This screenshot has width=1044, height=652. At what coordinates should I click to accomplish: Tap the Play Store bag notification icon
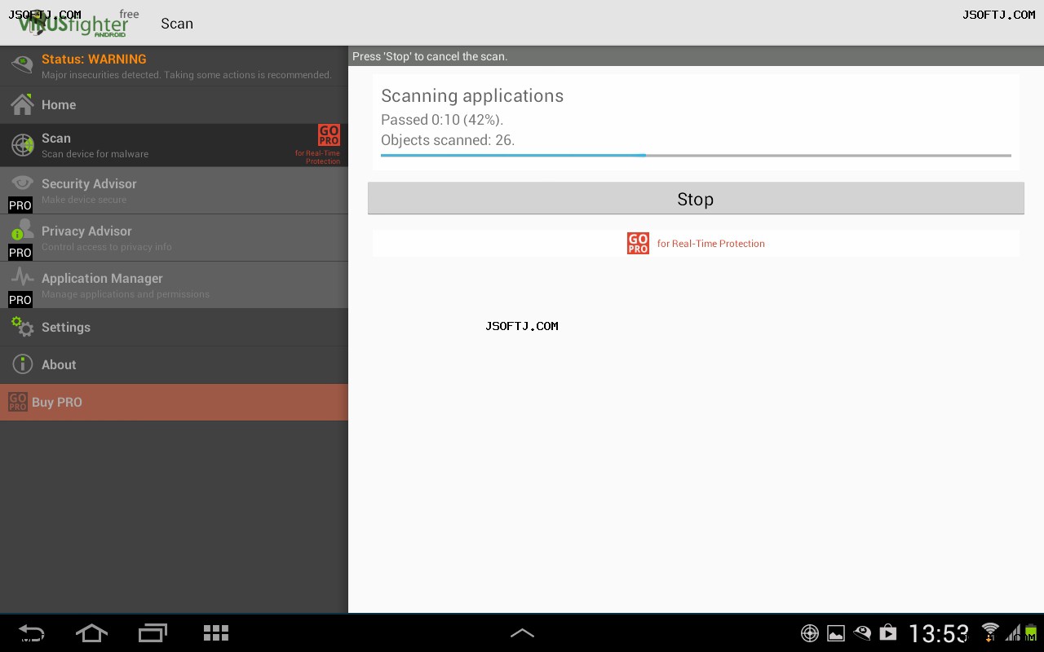tap(888, 632)
